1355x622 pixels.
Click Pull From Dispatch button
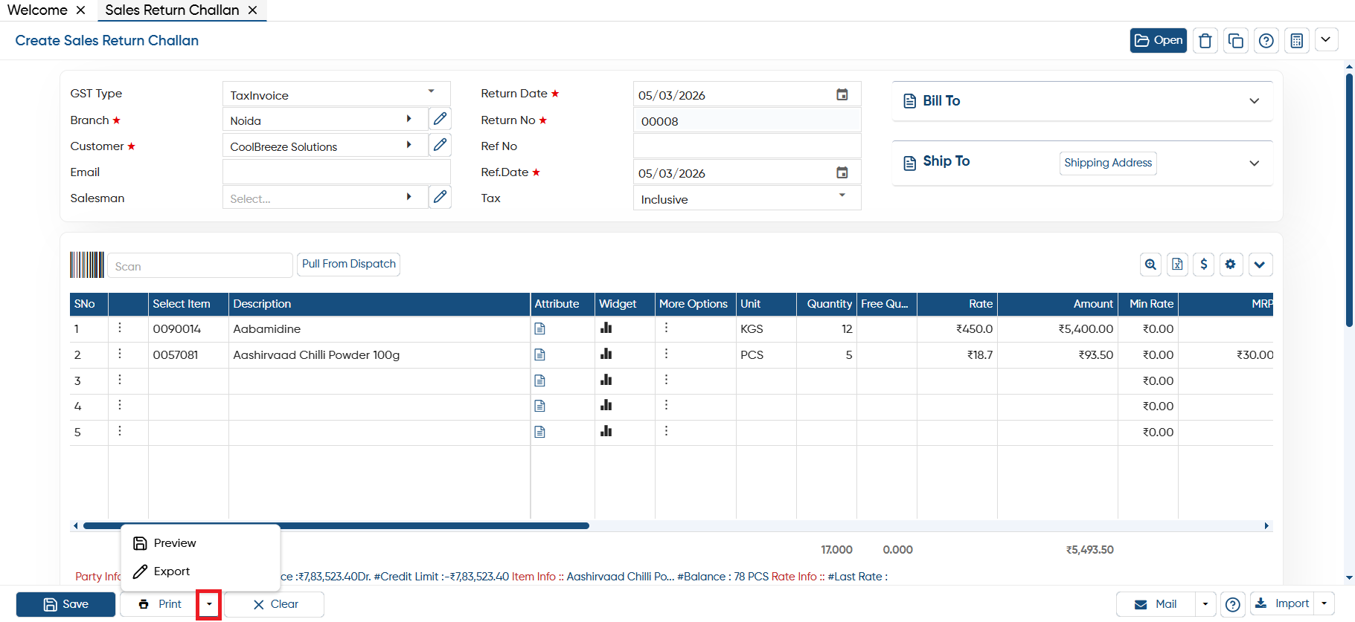pyautogui.click(x=349, y=265)
